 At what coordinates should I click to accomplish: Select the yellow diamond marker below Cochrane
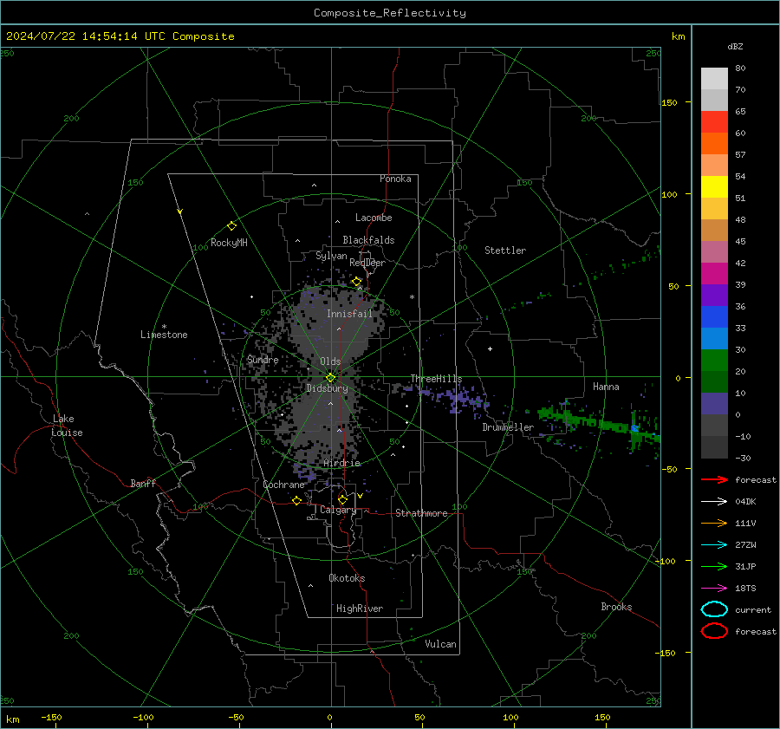(x=296, y=500)
